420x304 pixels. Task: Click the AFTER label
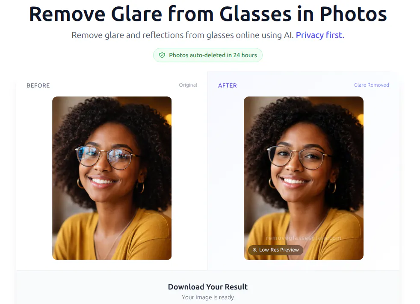click(228, 85)
